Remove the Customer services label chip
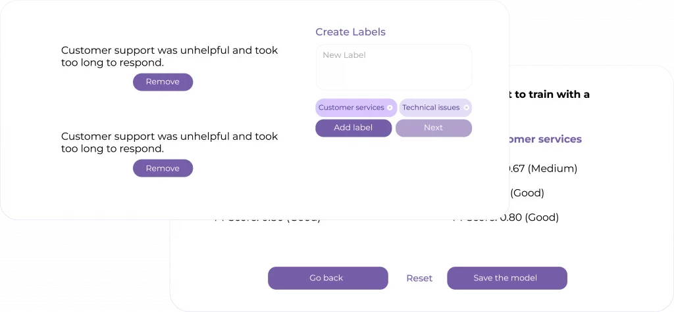 click(390, 108)
